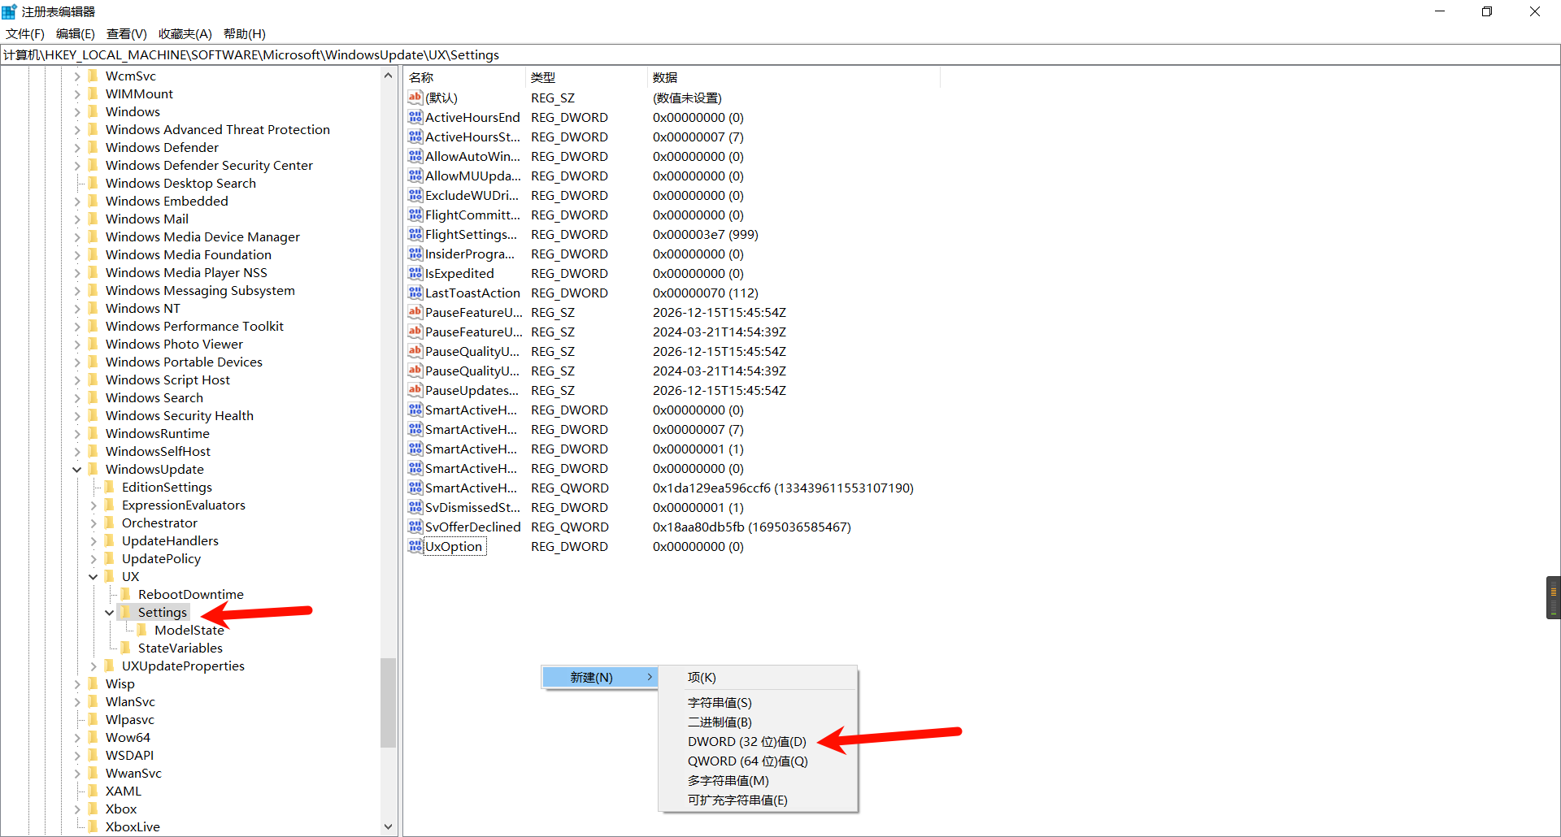This screenshot has width=1561, height=837.
Task: Click the tree pane vertical scrollbar thumb
Action: coord(388,702)
